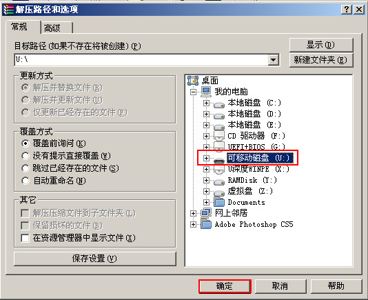Select 跳过已经存在的文件 radio button
The image size is (368, 300).
pyautogui.click(x=25, y=168)
